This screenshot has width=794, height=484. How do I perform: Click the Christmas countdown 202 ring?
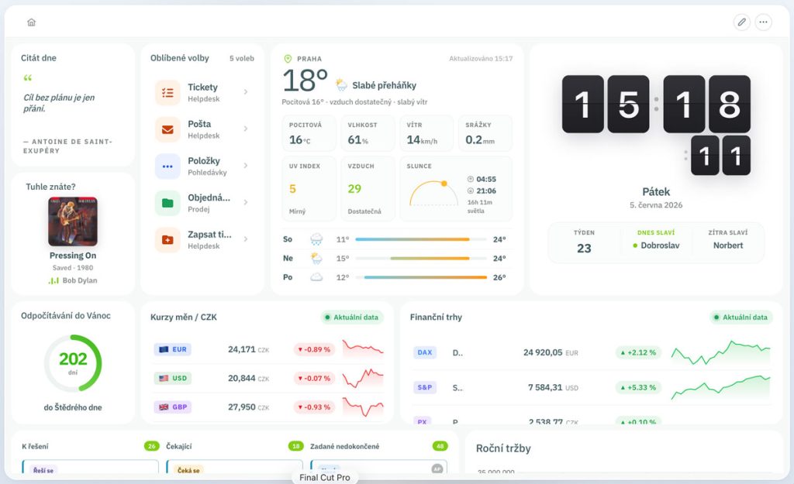pyautogui.click(x=73, y=363)
